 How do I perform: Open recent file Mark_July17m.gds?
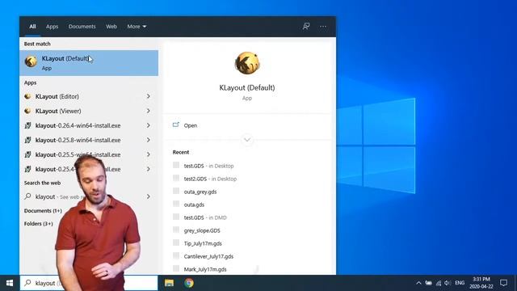tap(205, 269)
